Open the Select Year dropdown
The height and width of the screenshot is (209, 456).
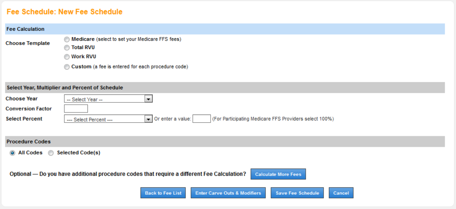tap(108, 99)
